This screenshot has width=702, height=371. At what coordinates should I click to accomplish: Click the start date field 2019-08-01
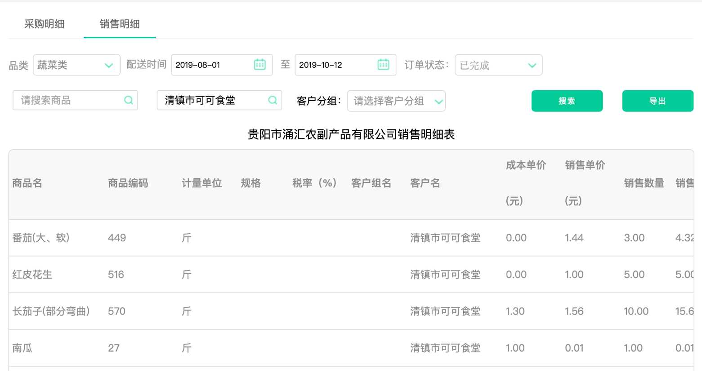tap(211, 65)
